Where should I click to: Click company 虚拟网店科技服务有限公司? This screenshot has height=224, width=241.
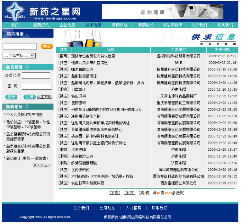[178, 56]
